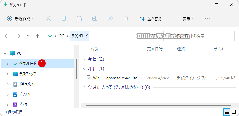Open the 新規作成 menu
239x116 pixels.
click(21, 19)
